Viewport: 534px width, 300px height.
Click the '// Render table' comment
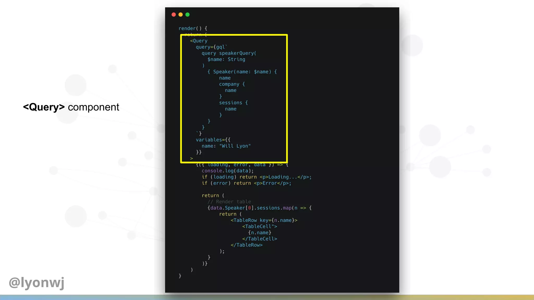(x=229, y=202)
